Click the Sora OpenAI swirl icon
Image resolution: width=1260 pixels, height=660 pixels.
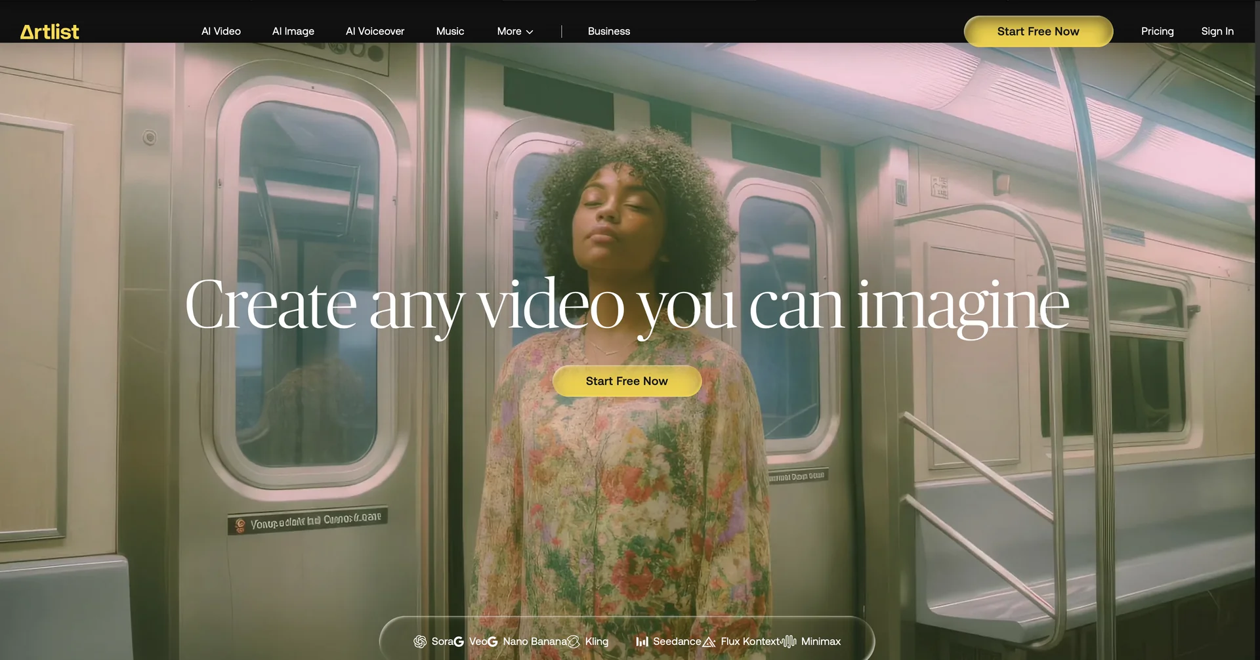(x=420, y=642)
